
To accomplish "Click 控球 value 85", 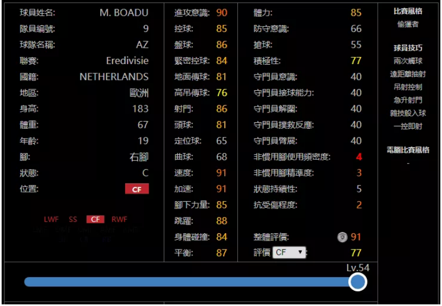I will [222, 29].
